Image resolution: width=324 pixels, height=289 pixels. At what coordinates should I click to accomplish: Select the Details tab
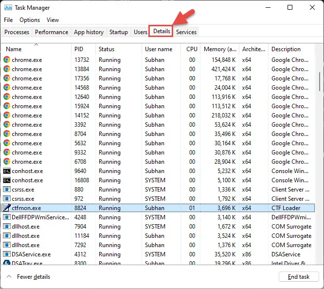pyautogui.click(x=162, y=31)
